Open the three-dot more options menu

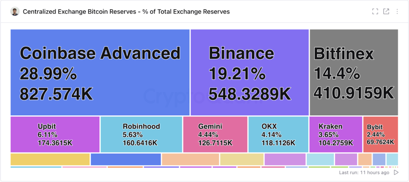[397, 12]
